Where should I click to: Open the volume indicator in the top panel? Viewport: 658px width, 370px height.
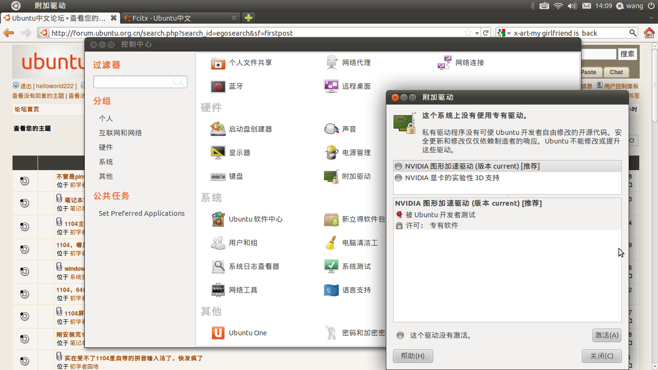click(x=572, y=6)
